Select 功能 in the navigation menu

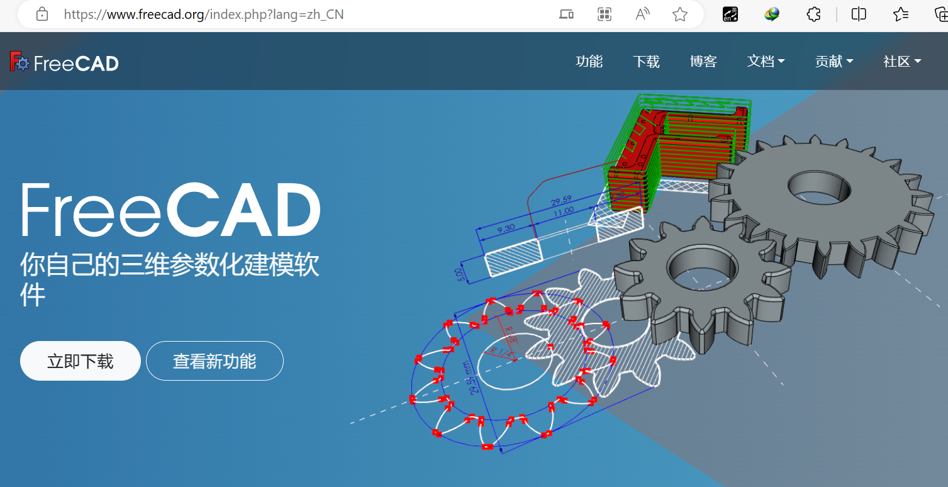click(589, 61)
